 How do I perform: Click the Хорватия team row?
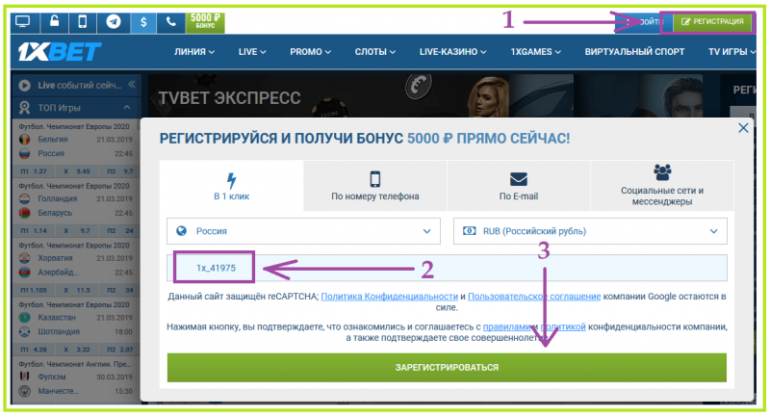76,258
